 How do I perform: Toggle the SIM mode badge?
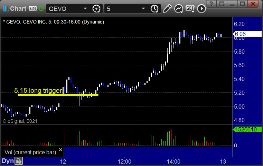tap(32, 8)
